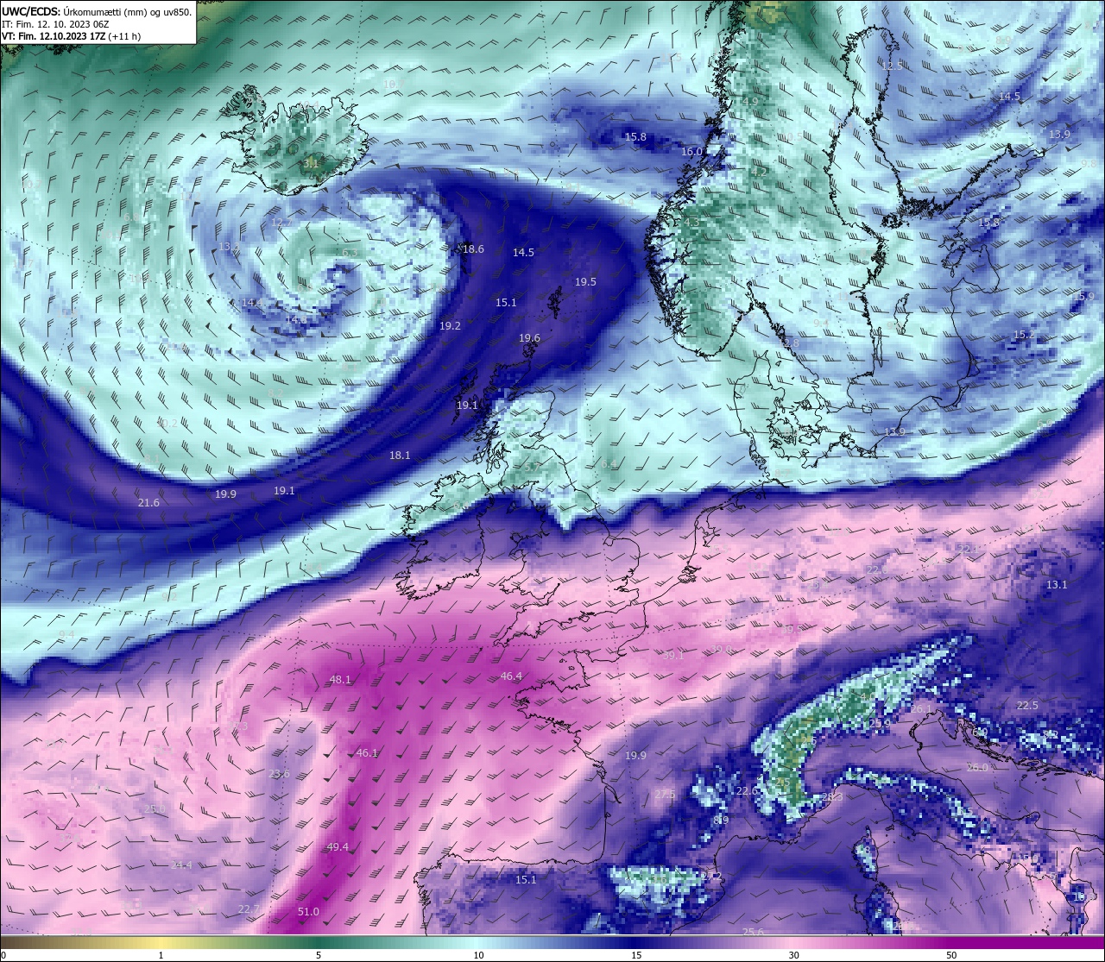Click the map value '26.0'
The width and height of the screenshot is (1105, 962).
tap(977, 767)
